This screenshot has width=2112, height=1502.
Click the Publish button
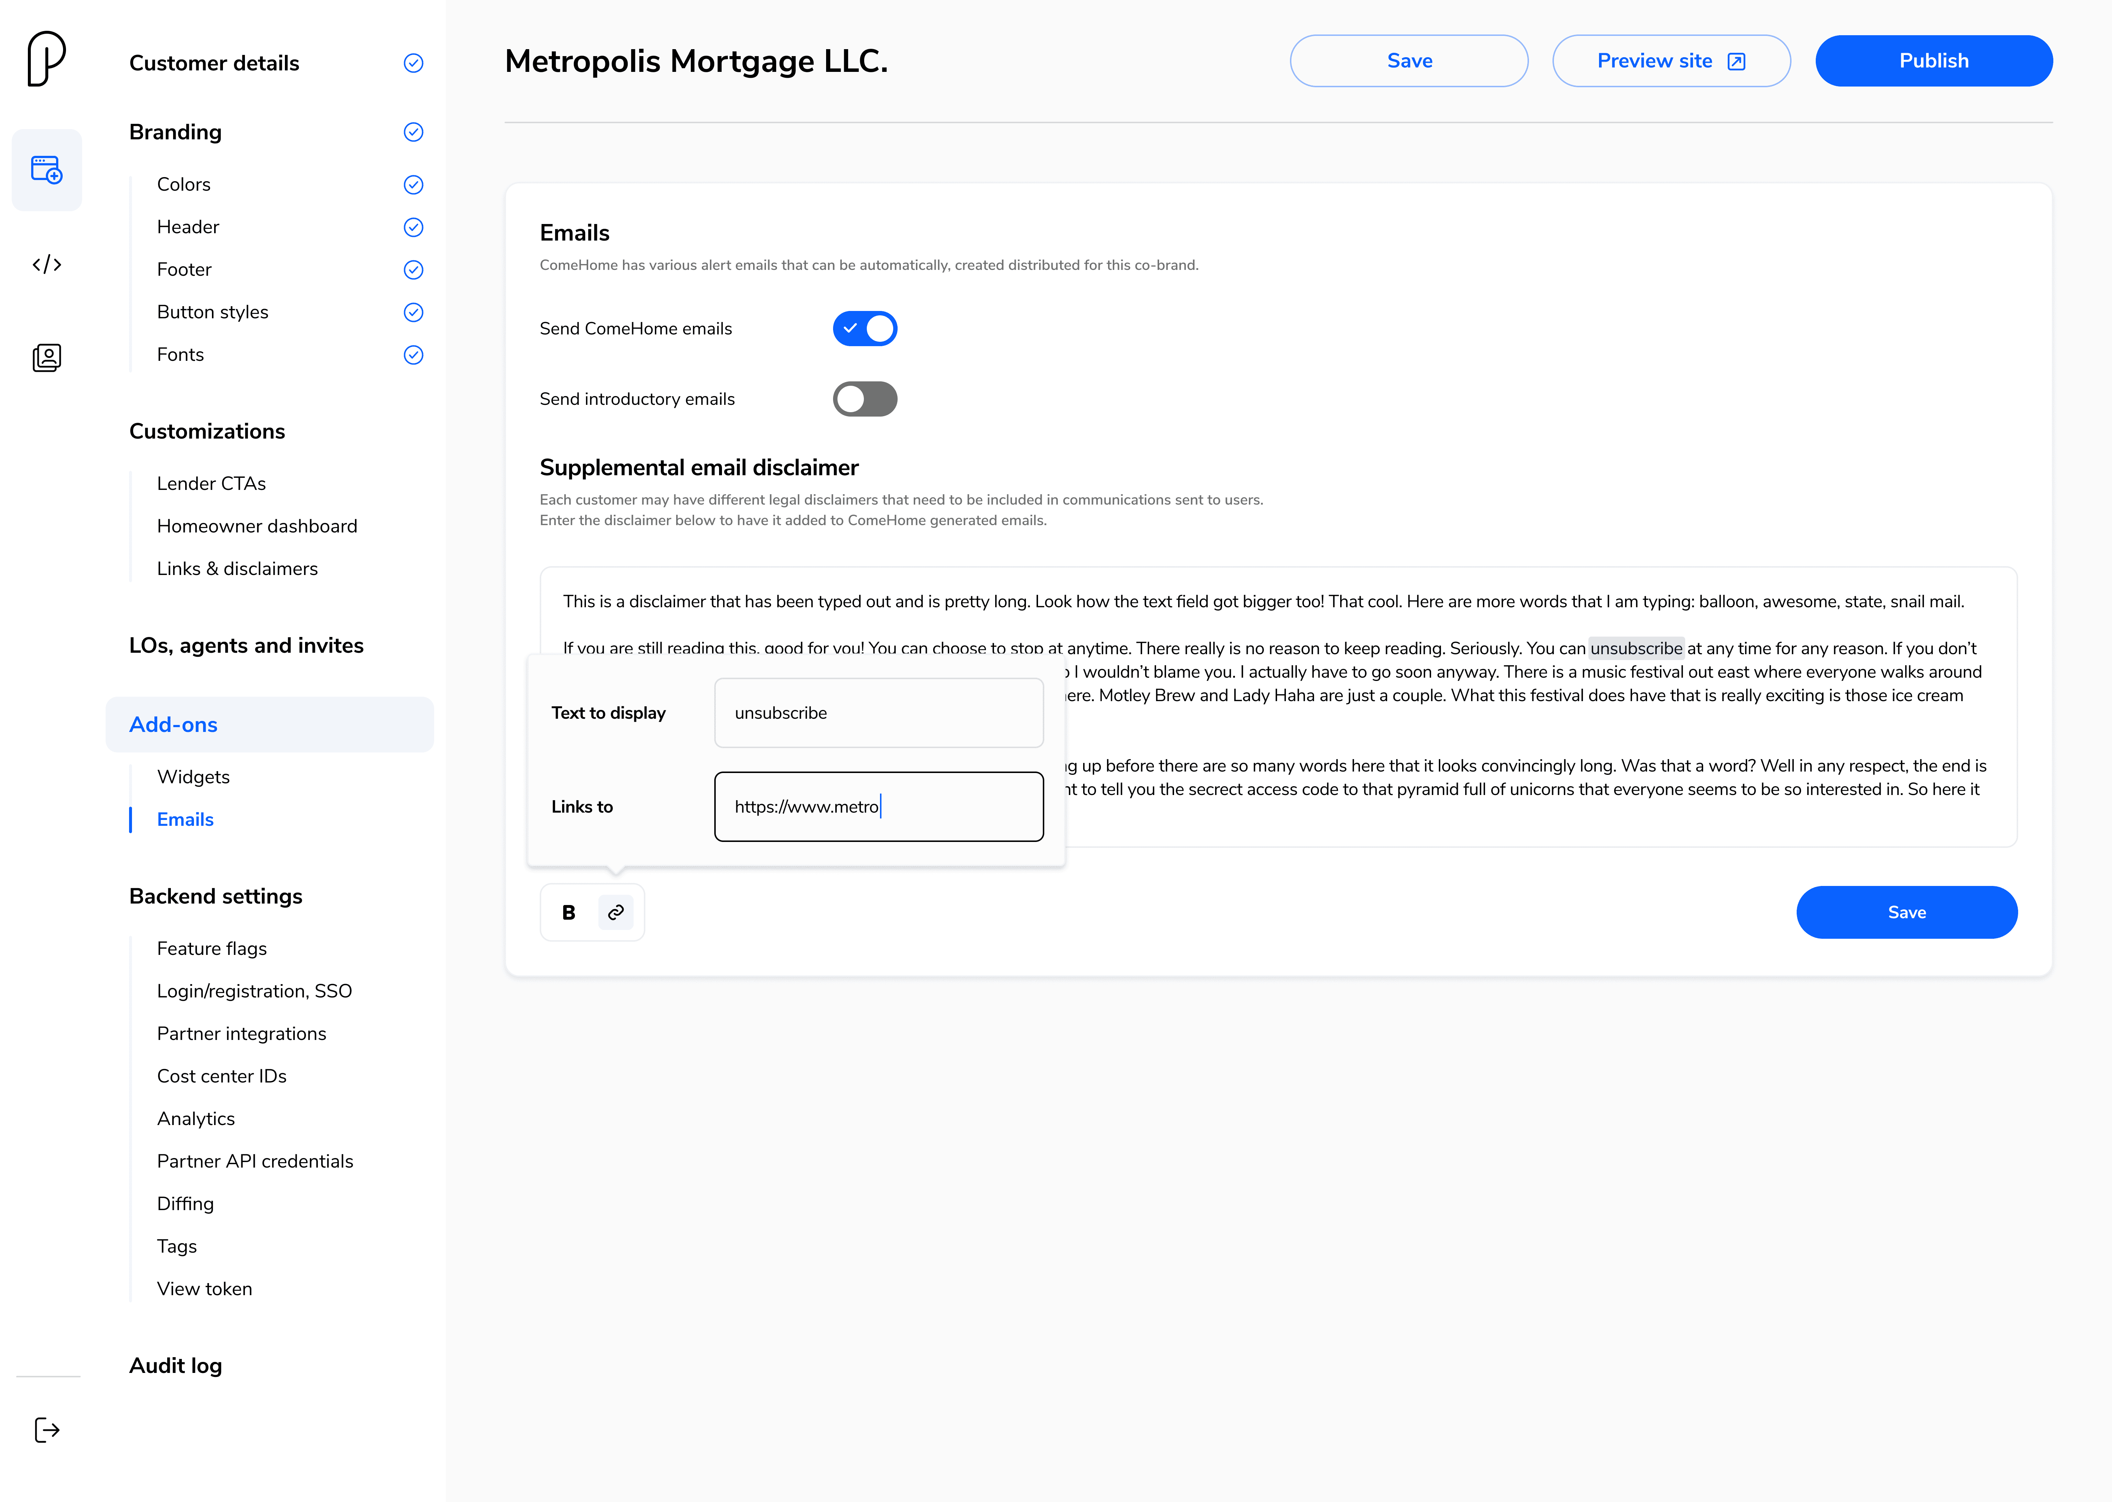(x=1933, y=61)
